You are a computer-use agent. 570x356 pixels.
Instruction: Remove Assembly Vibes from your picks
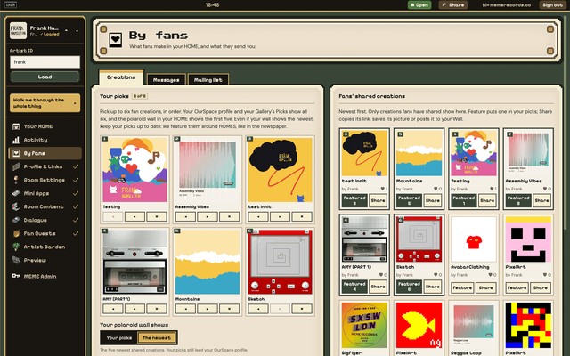click(229, 217)
